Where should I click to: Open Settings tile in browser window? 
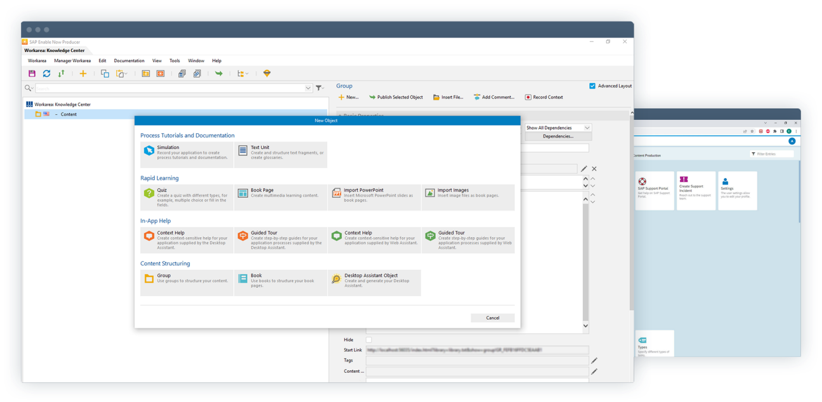tap(737, 190)
